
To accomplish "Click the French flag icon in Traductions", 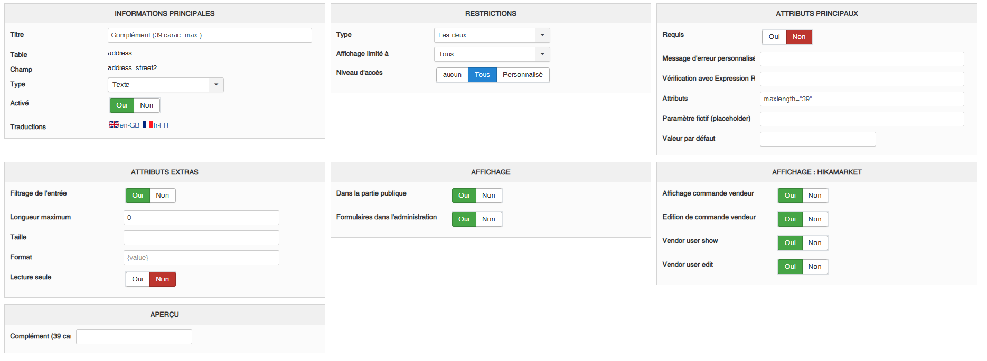I will point(147,124).
